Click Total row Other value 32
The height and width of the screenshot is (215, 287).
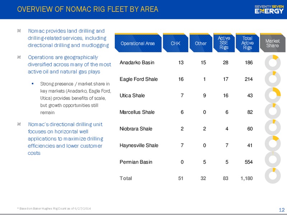point(203,178)
